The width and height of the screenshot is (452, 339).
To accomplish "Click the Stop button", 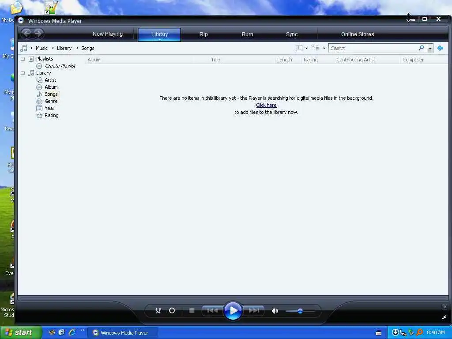I will coord(192,310).
